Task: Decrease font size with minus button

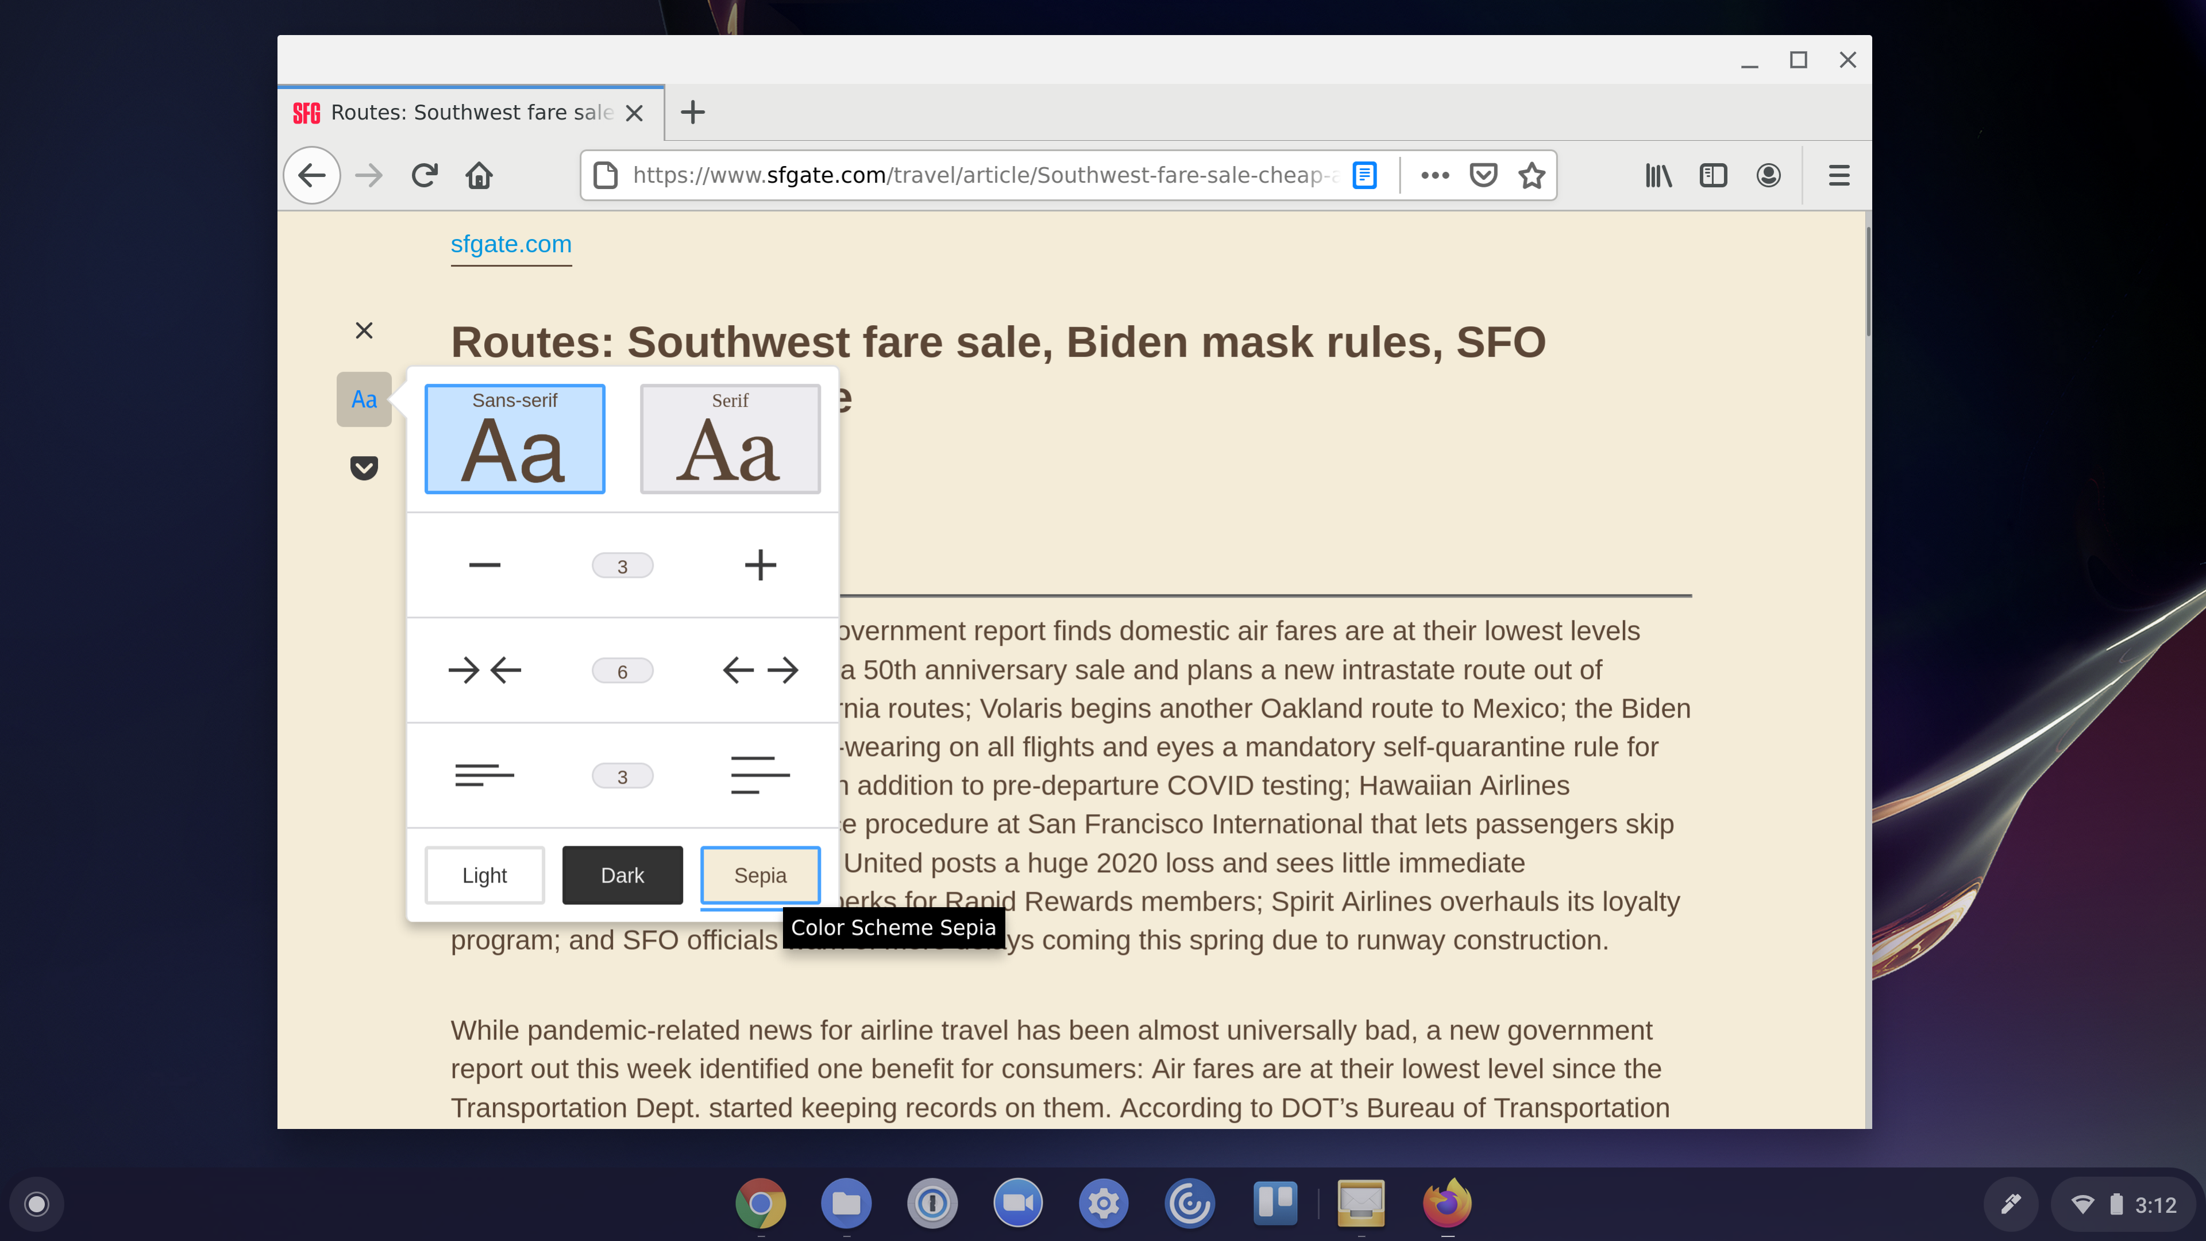Action: [x=485, y=565]
